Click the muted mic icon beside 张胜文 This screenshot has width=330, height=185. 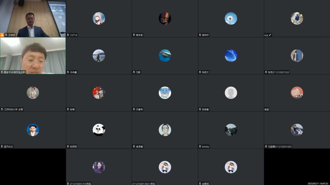tap(200, 72)
